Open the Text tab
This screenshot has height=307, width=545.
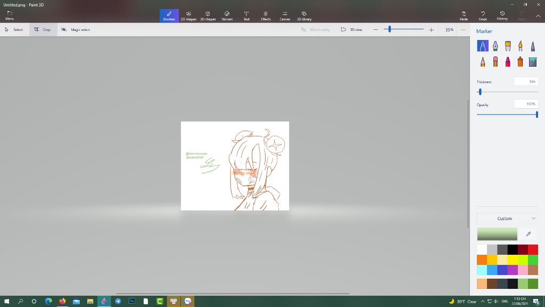(246, 15)
